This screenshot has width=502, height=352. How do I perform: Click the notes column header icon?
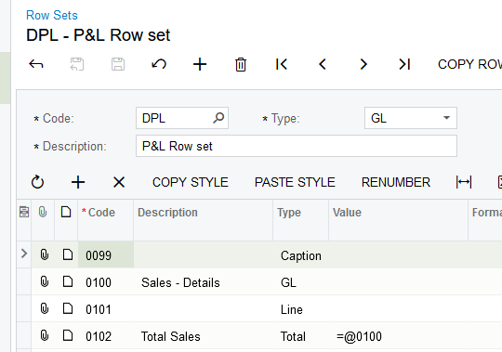click(x=66, y=212)
